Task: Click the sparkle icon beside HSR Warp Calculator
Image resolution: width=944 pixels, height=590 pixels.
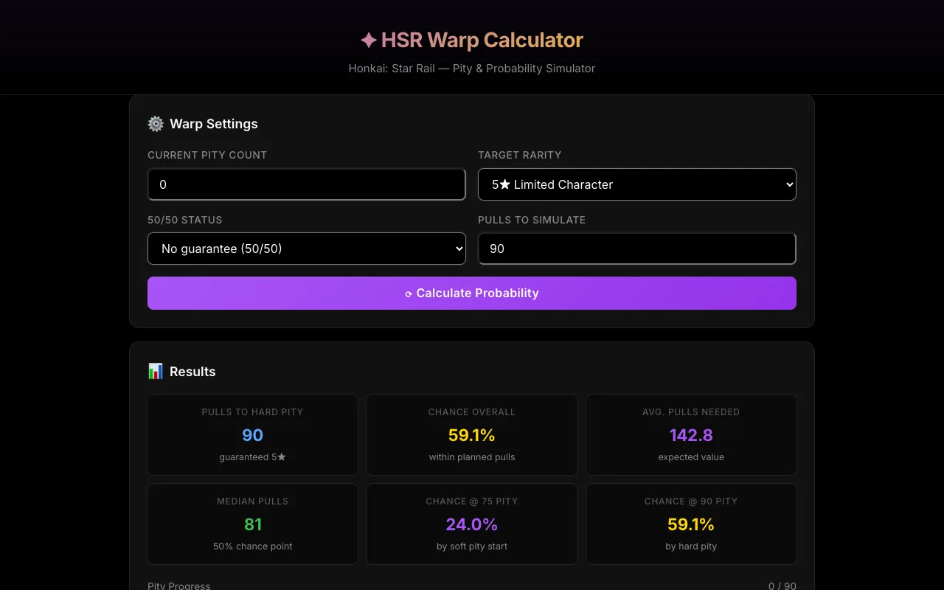Action: (369, 41)
